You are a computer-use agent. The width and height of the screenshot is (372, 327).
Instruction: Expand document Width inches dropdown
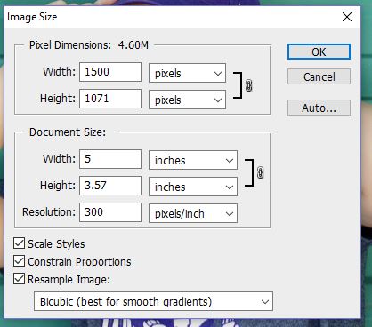click(x=193, y=160)
